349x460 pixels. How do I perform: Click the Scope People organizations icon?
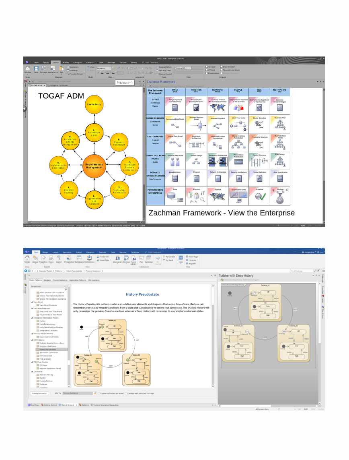[238, 108]
